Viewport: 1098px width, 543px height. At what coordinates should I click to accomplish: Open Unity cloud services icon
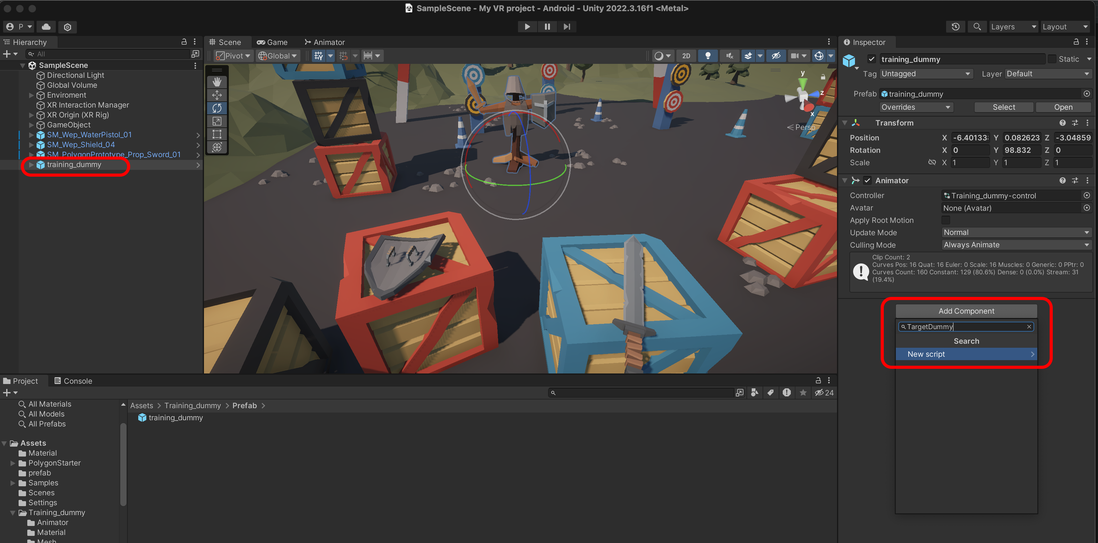46,27
